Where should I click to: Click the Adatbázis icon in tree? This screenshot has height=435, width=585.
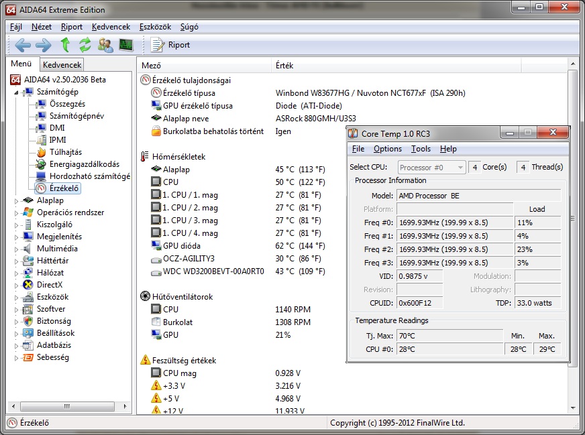click(28, 345)
